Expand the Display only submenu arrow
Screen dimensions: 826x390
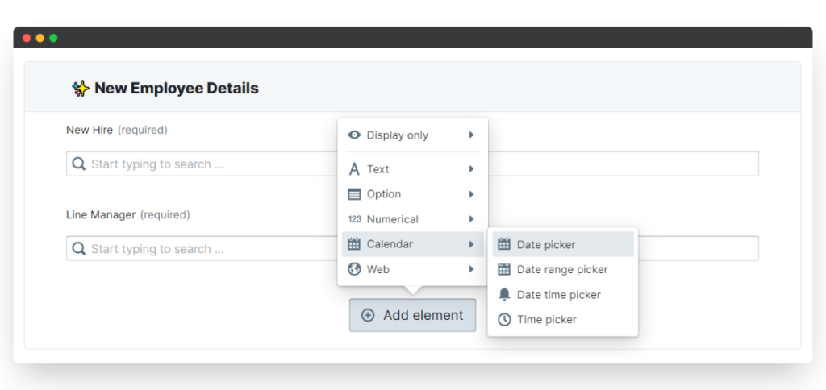coord(471,135)
